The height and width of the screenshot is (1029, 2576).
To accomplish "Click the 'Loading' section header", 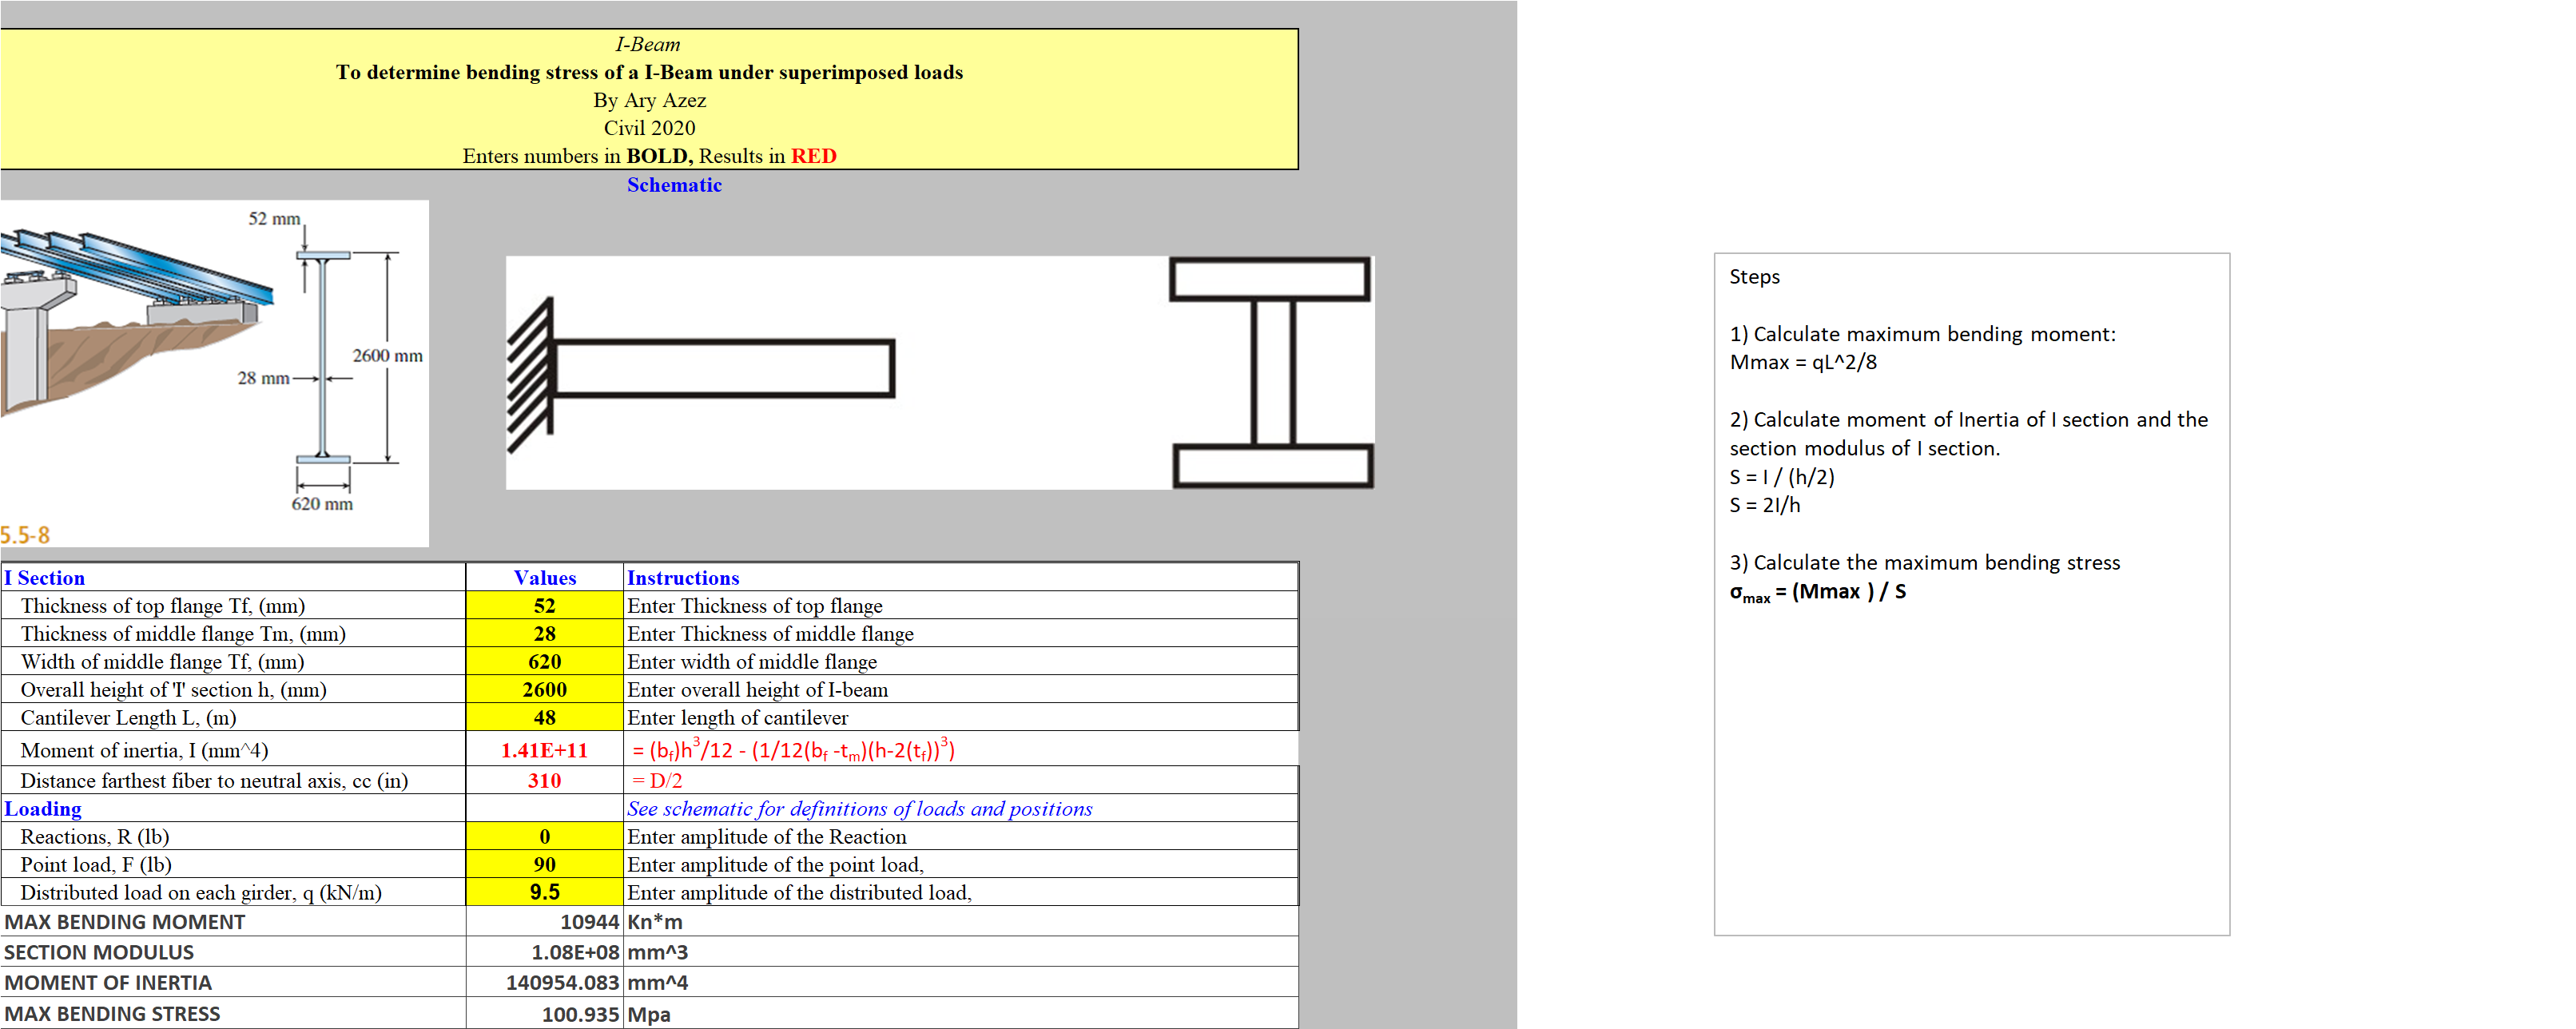I will point(233,808).
